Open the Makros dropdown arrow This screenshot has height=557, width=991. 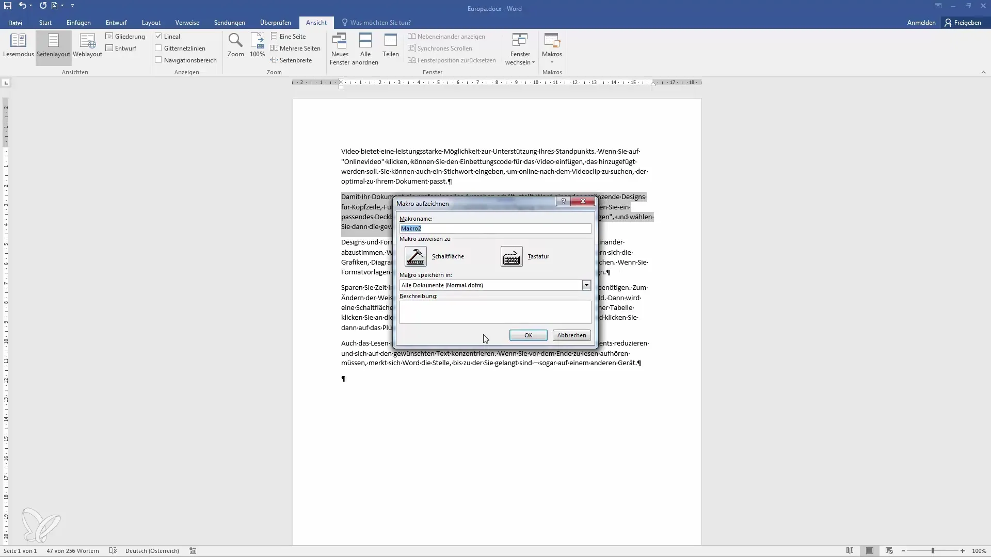pos(552,63)
